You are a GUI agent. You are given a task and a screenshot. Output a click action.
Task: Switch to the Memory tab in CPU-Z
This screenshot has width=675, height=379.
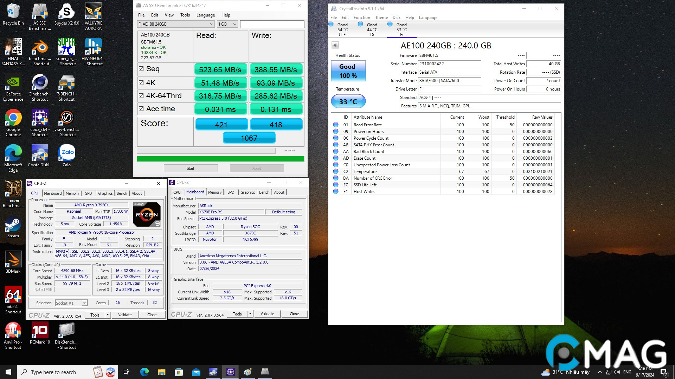(72, 193)
